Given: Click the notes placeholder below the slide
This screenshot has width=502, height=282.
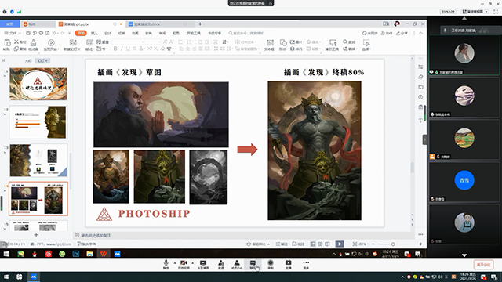Looking at the screenshot, I should click(x=95, y=236).
